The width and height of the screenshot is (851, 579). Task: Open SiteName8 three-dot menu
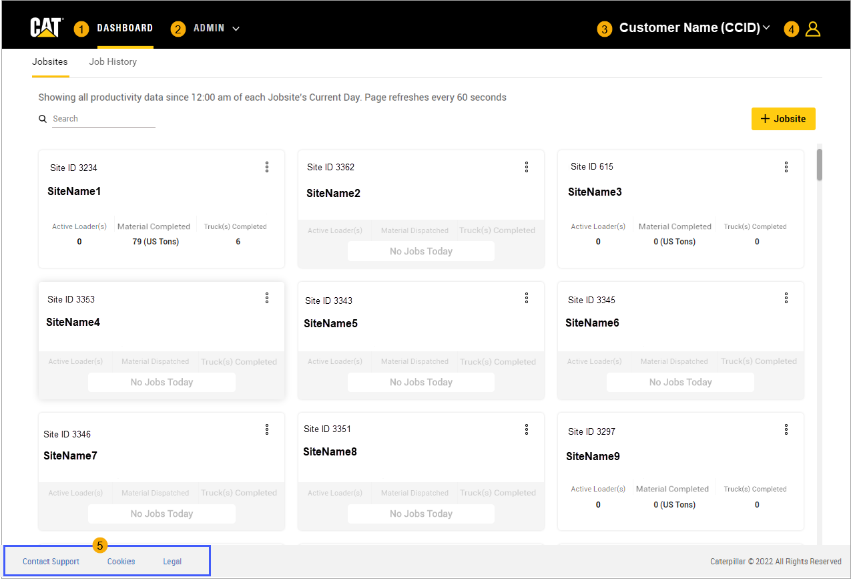point(527,429)
